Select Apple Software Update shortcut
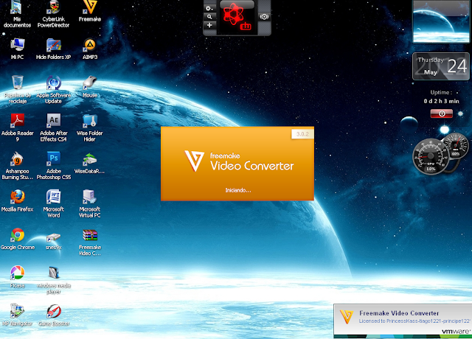472x339 pixels. click(53, 90)
